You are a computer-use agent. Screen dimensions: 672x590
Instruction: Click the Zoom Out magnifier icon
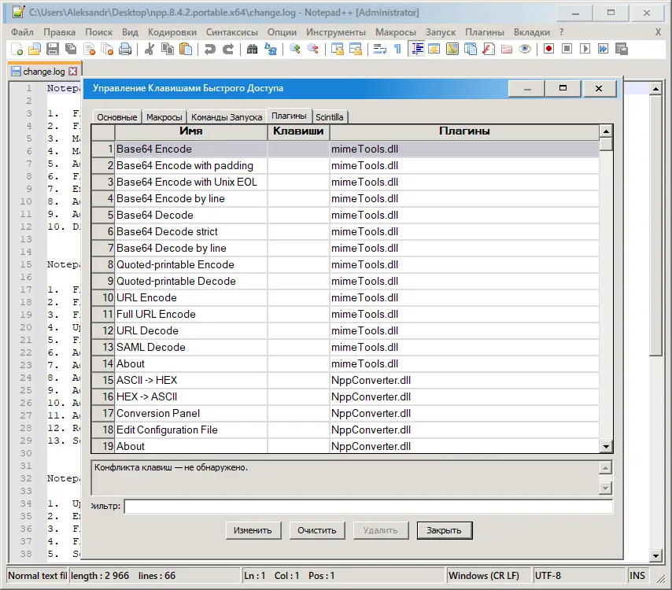[313, 50]
